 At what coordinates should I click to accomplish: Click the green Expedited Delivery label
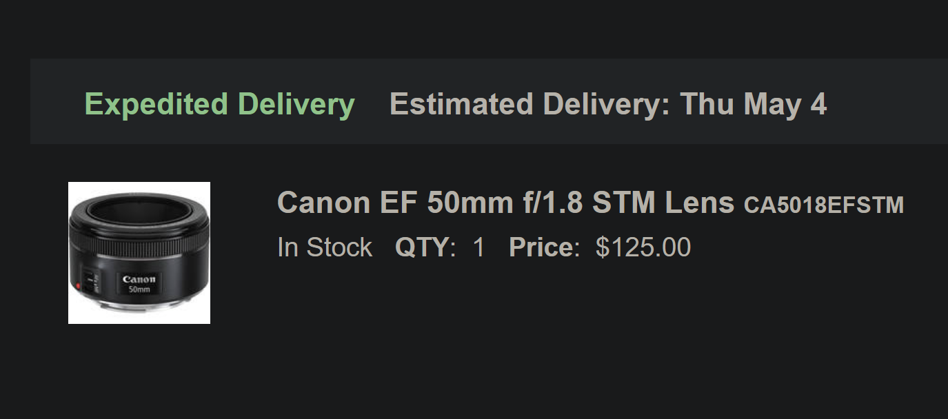tap(219, 104)
